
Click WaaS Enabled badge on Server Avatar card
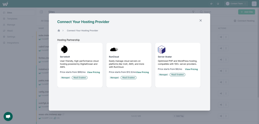[177, 75]
